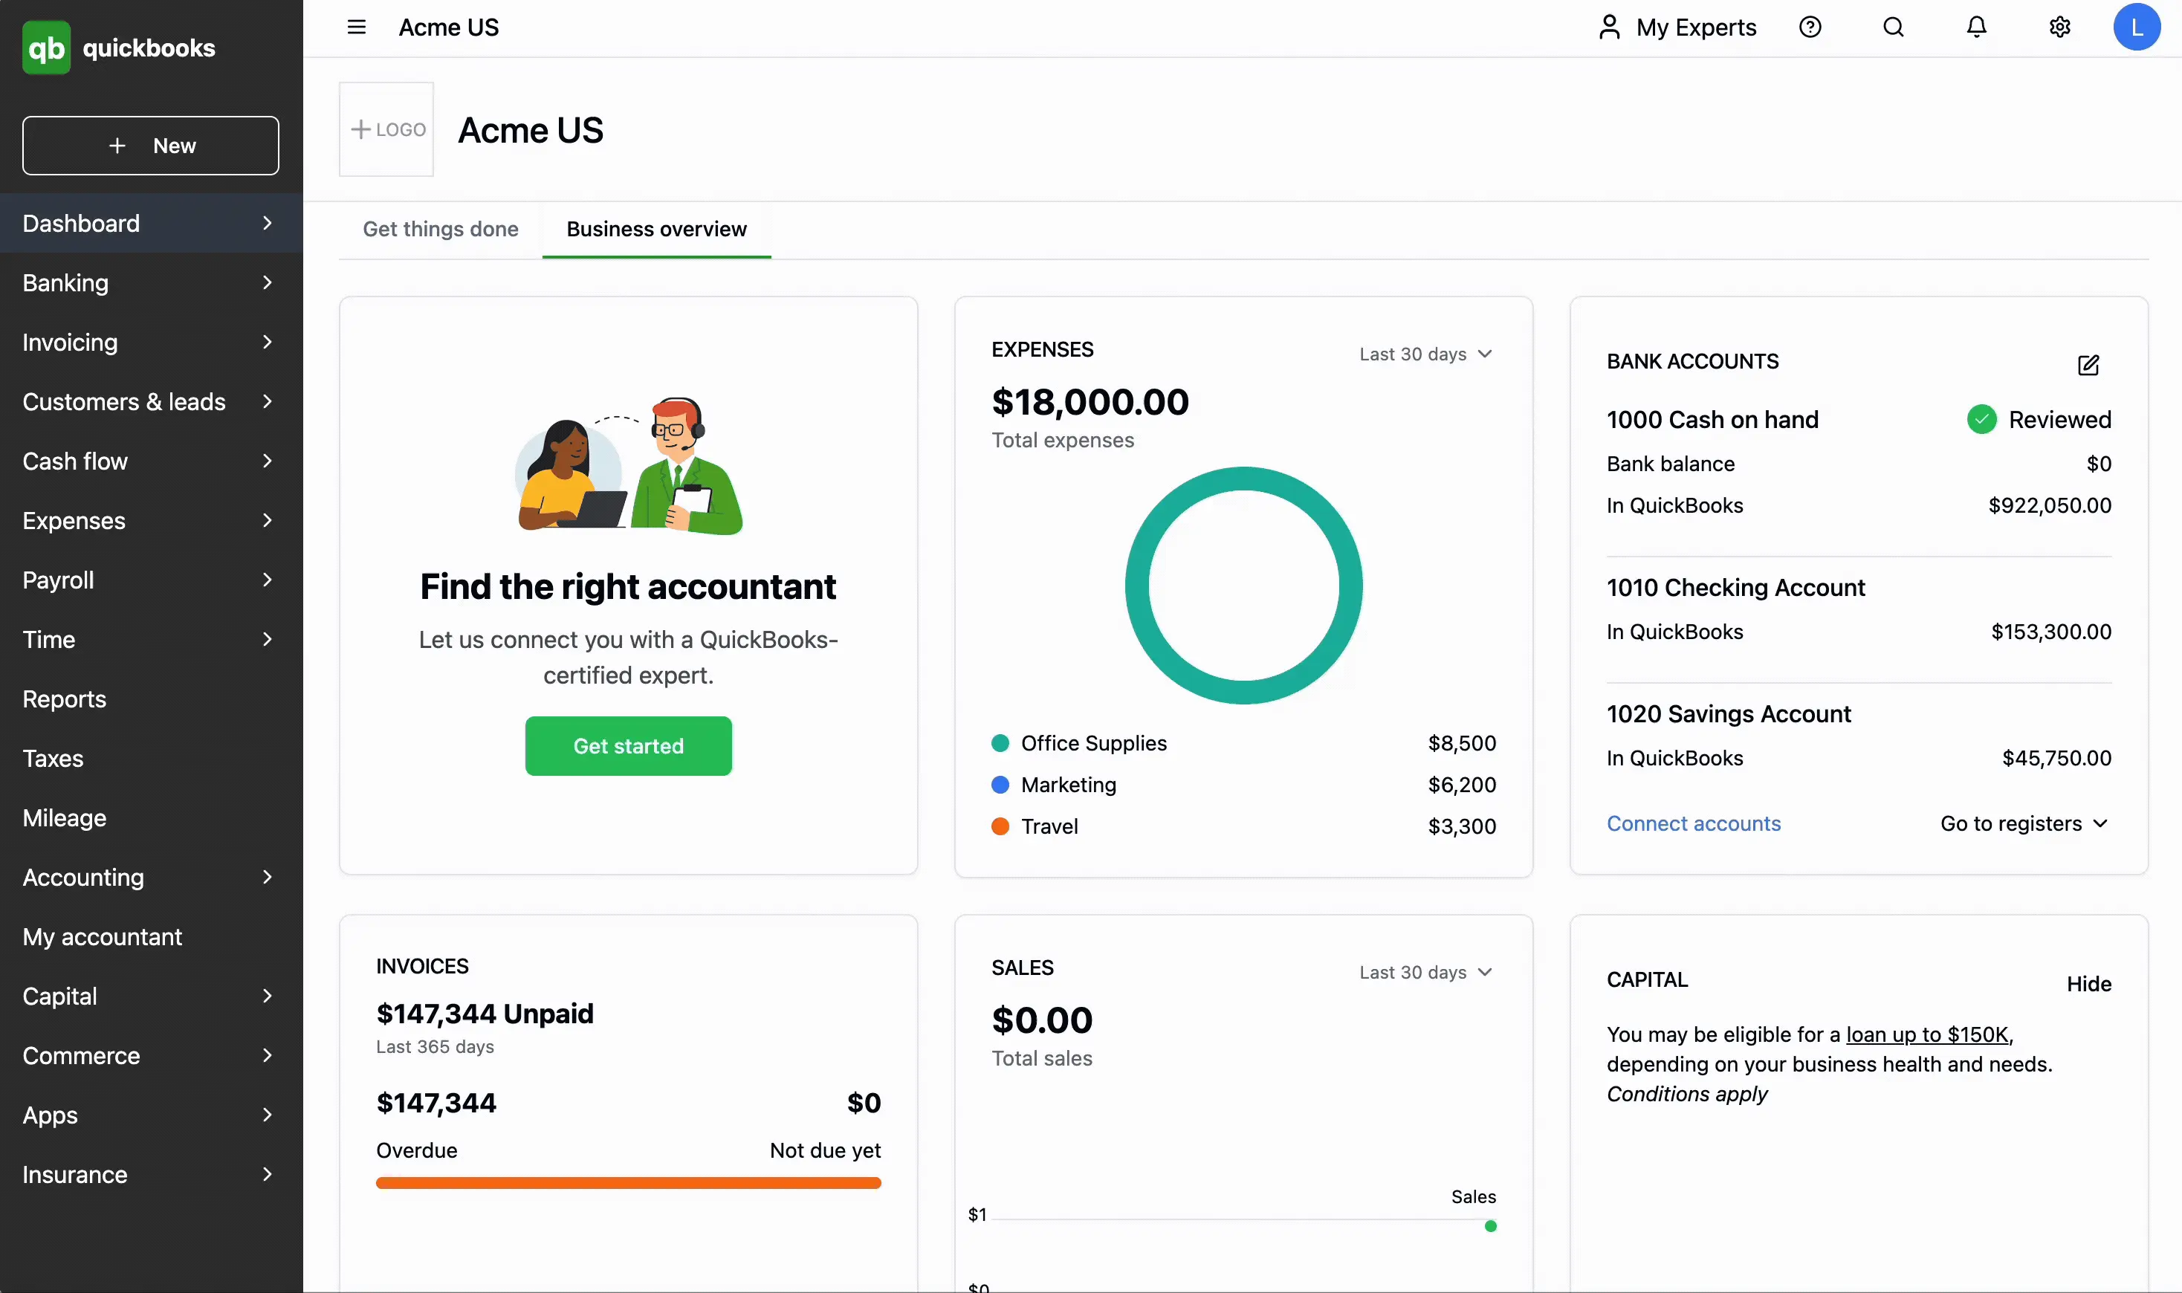Click the Connect accounts link
The height and width of the screenshot is (1293, 2182).
pos(1693,823)
